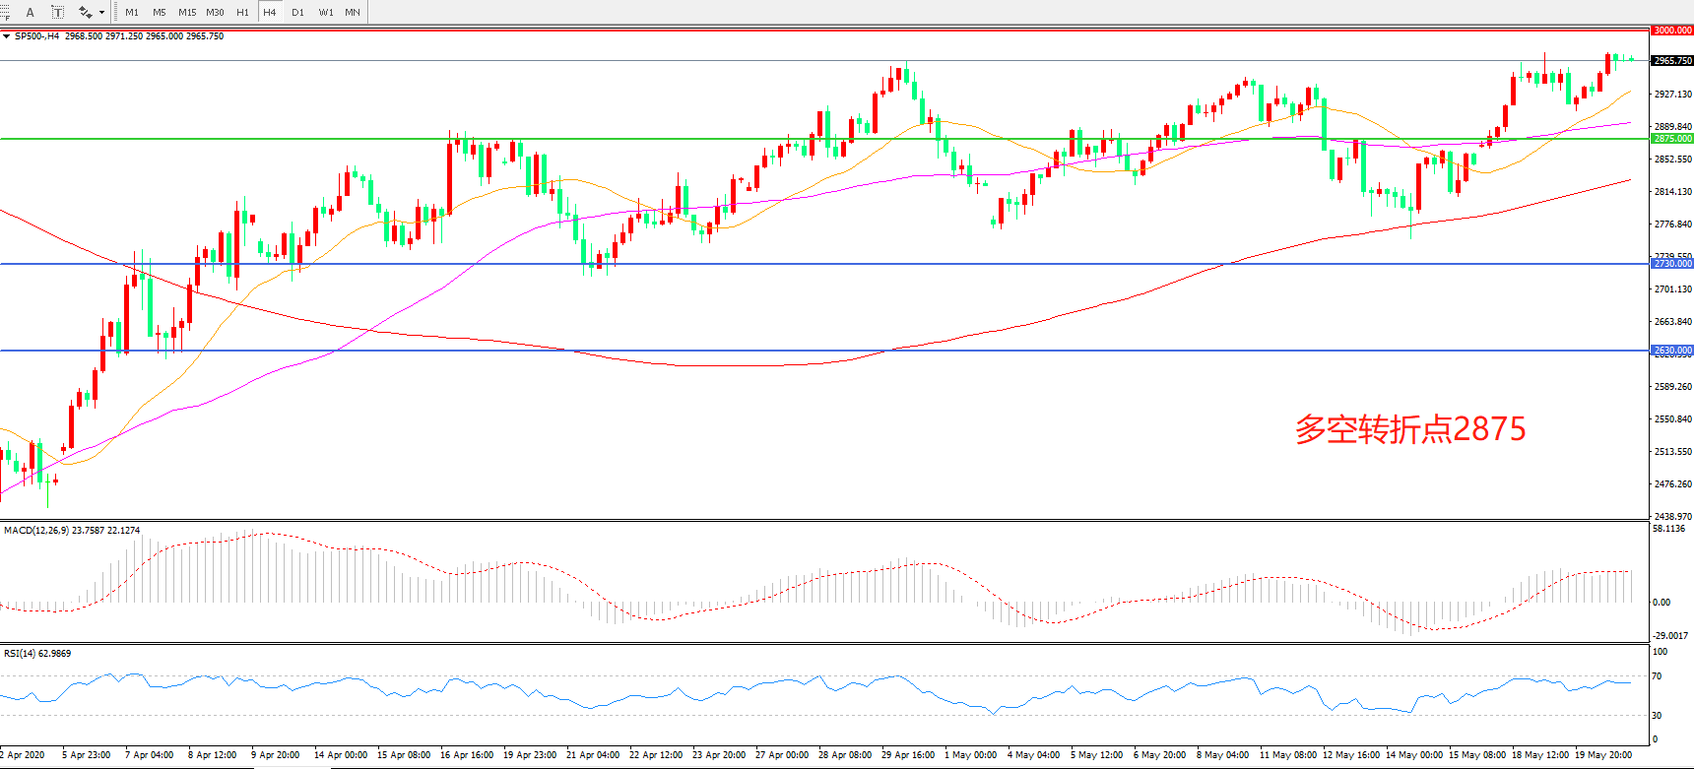Screen dimensions: 1694x769
Task: Switch to M1 timeframe
Action: coord(132,13)
